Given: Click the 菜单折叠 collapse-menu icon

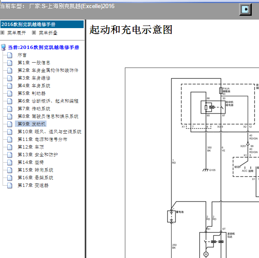Looking at the screenshot, I should pyautogui.click(x=34, y=33).
